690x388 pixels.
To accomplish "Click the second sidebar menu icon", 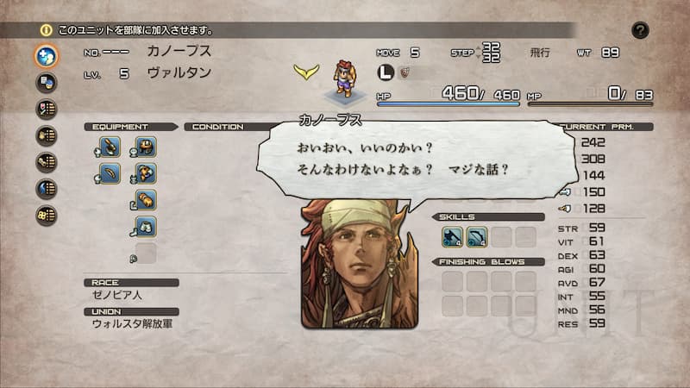I will click(47, 83).
